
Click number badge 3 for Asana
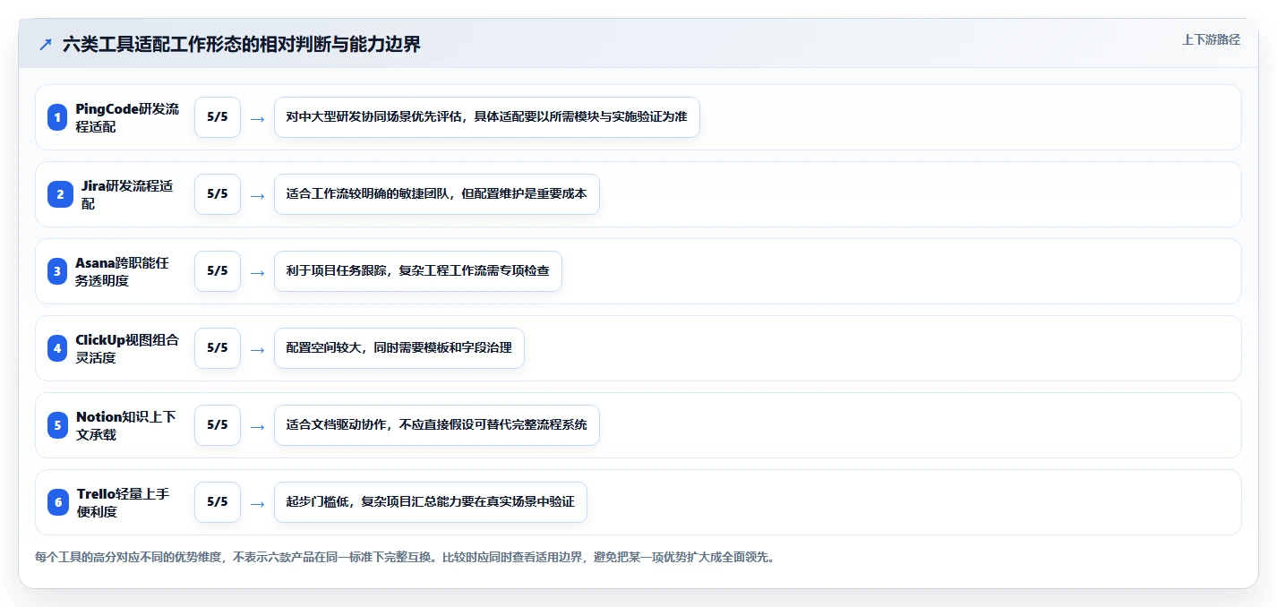coord(57,271)
